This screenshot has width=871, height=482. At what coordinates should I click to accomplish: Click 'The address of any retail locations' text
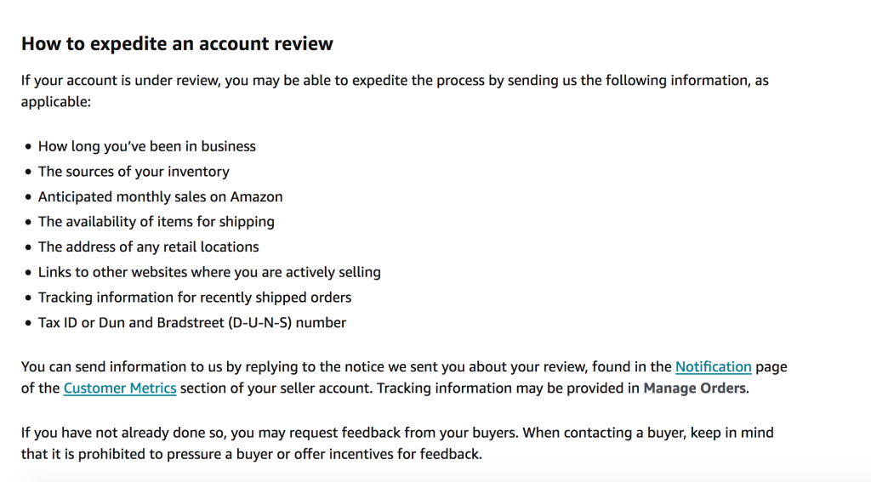148,247
